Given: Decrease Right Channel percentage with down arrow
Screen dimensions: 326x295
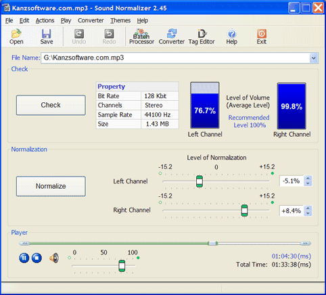Looking at the screenshot, I should point(308,213).
